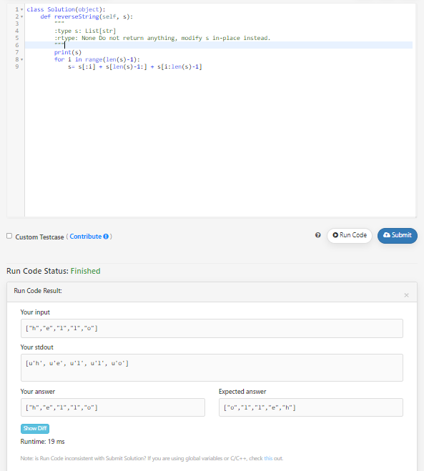Image resolution: width=424 pixels, height=471 pixels.
Task: Submit the solution
Action: (x=398, y=236)
